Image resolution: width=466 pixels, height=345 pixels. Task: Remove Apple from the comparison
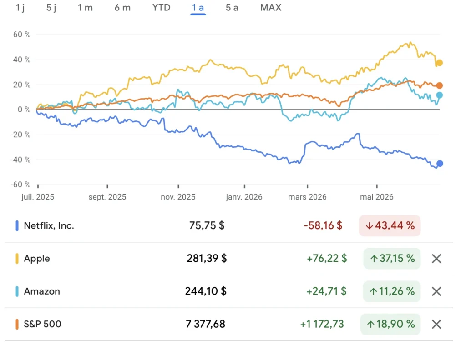click(436, 259)
